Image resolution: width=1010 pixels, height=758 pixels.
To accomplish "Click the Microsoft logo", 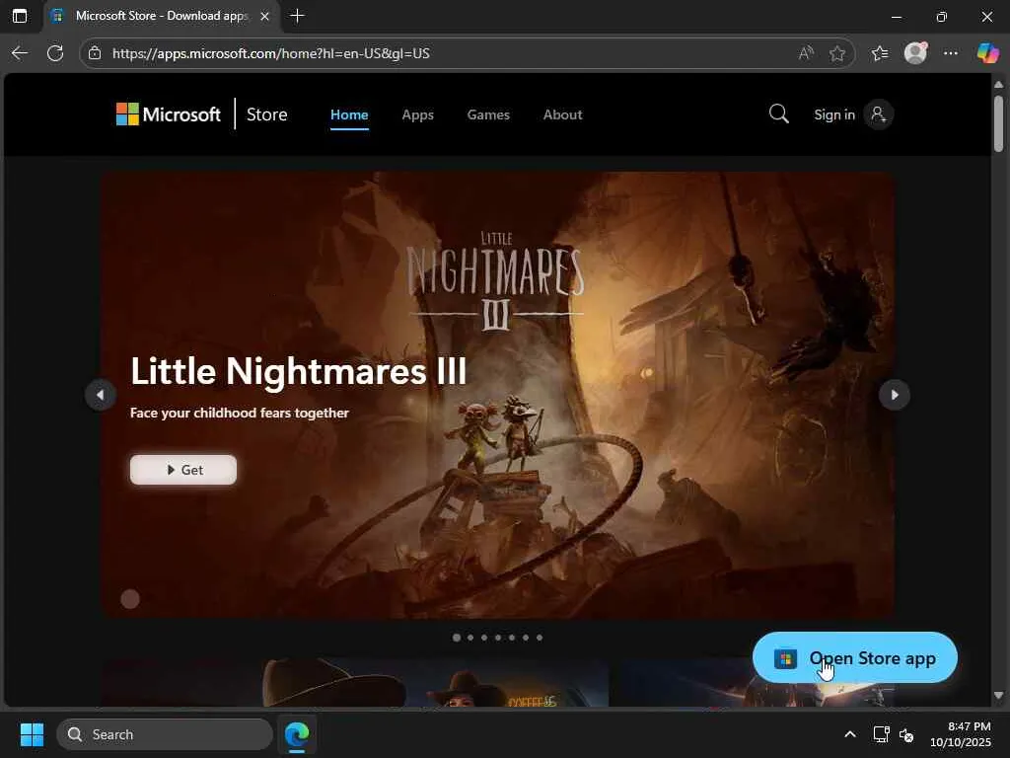I will pyautogui.click(x=168, y=114).
